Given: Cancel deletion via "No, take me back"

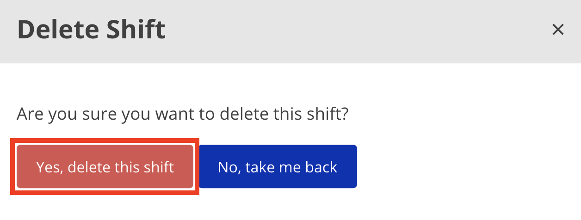Looking at the screenshot, I should tap(278, 167).
